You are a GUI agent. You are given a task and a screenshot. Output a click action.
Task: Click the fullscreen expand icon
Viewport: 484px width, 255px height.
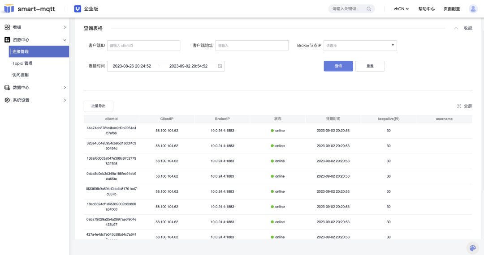(x=459, y=106)
